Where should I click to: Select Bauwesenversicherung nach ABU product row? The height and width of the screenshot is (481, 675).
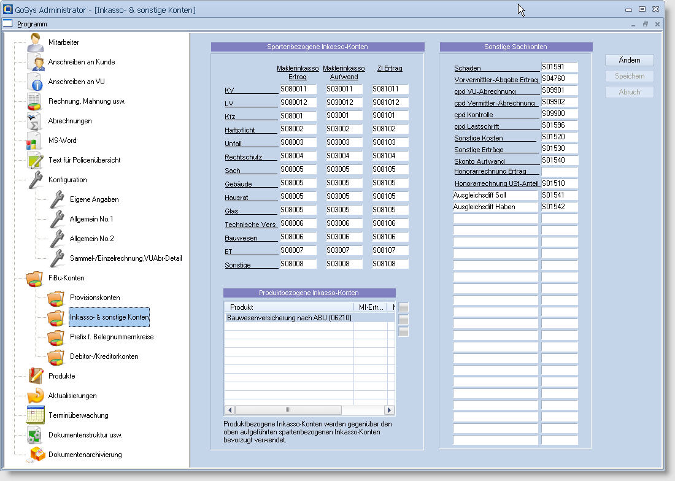click(x=289, y=318)
